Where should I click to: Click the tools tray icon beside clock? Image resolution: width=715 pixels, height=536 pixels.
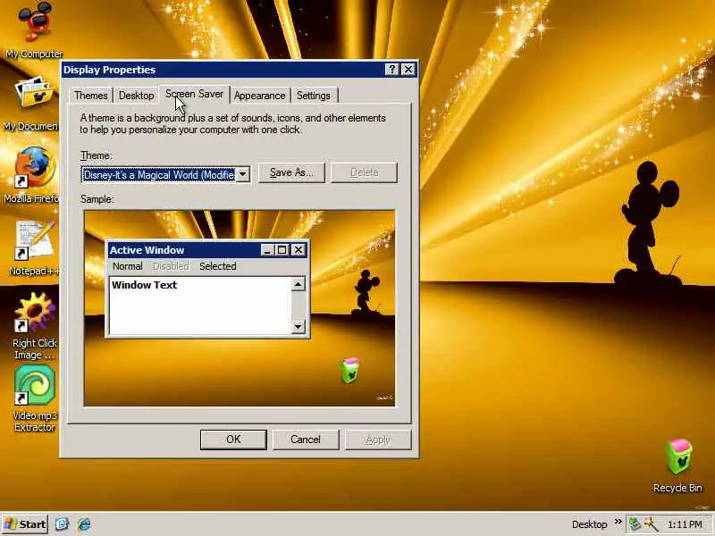pyautogui.click(x=651, y=524)
